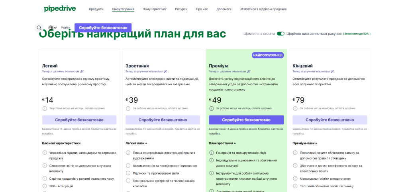Click info icon beside Легкий plan price note
Image resolution: width=408 pixels, height=192 pixels.
click(45, 108)
